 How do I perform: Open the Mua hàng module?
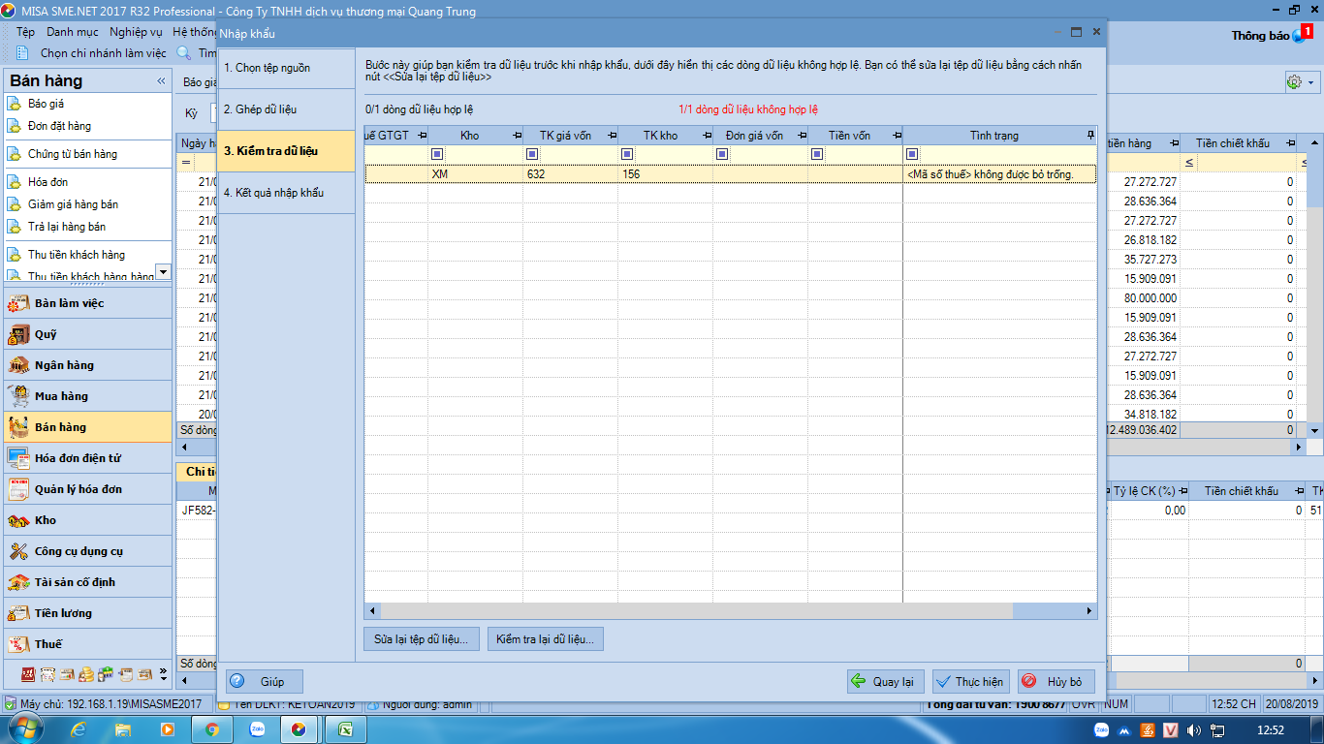[x=61, y=396]
